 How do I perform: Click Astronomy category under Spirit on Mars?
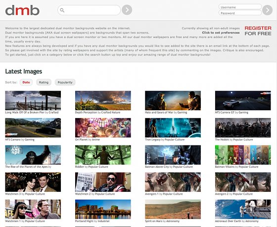(x=173, y=221)
